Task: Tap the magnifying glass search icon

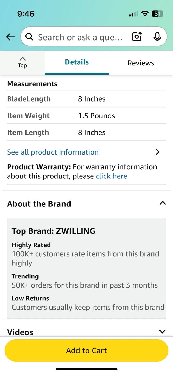Action: click(x=29, y=37)
